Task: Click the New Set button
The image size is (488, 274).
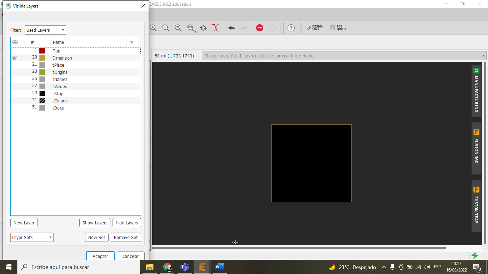Action: (x=97, y=237)
